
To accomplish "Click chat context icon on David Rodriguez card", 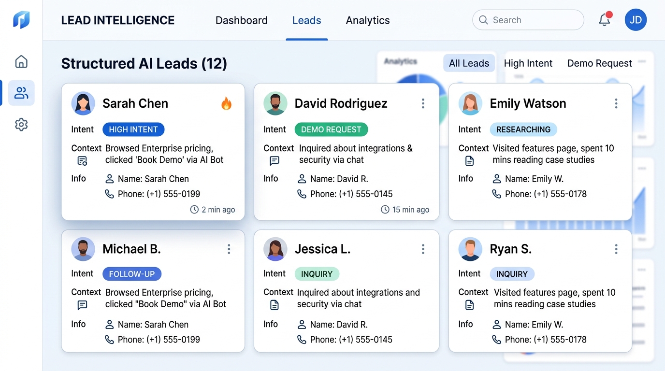I will point(275,161).
